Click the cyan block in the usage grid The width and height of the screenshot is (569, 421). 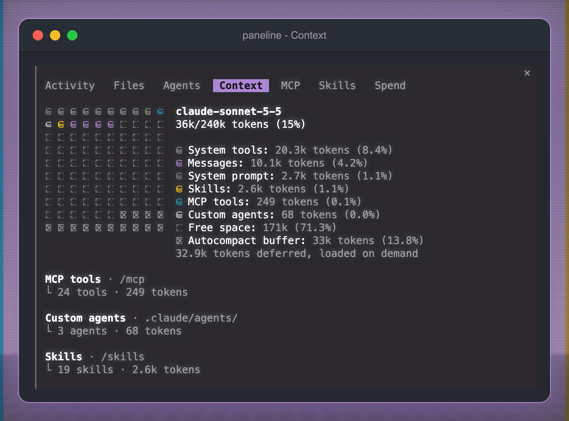click(x=161, y=111)
